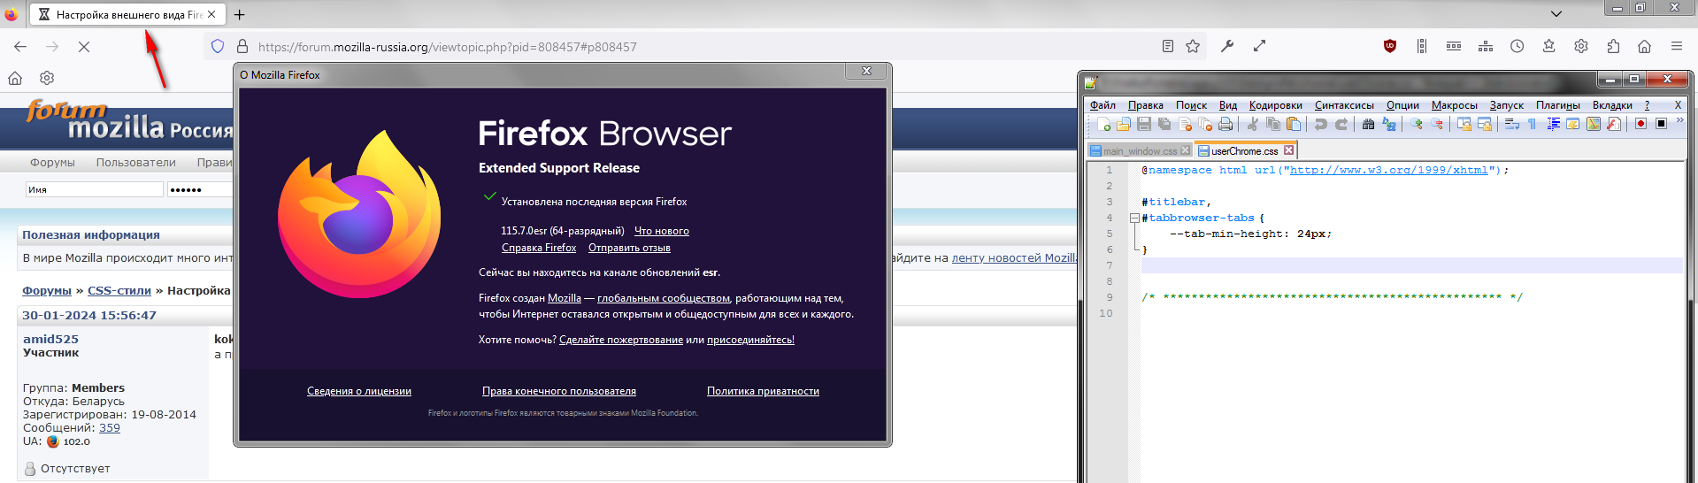Viewport: 1698px width, 483px height.
Task: Open the Что нового link
Action: (x=662, y=231)
